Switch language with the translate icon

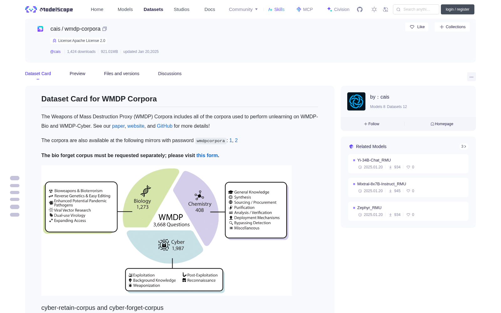(x=386, y=9)
